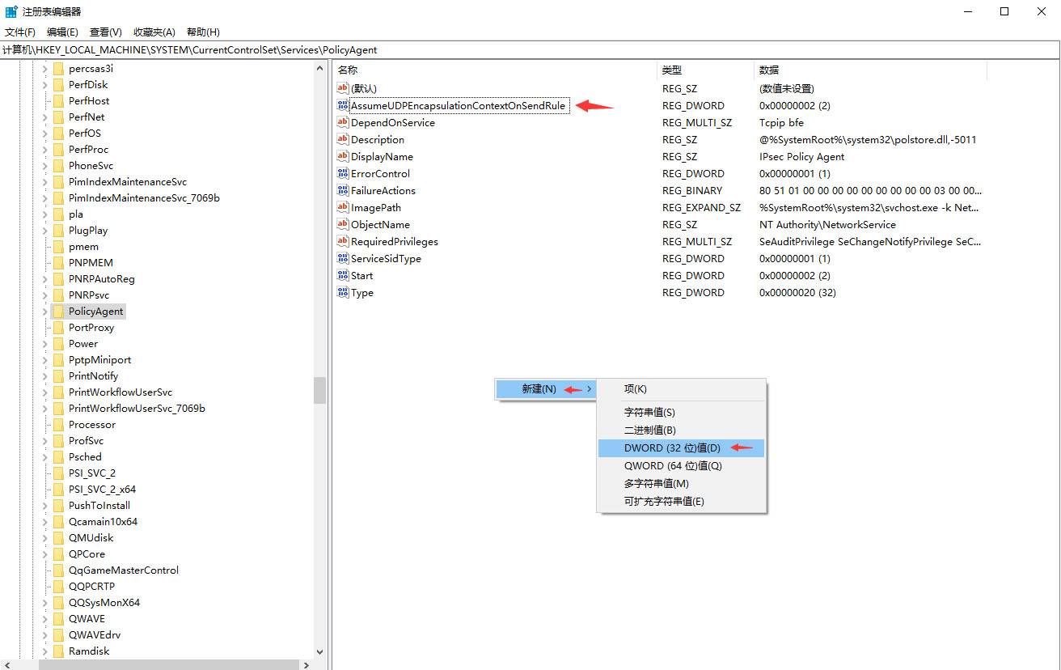The width and height of the screenshot is (1061, 670).
Task: Click the binary value icon beside FailureActions
Action: point(345,190)
